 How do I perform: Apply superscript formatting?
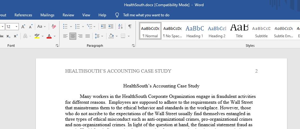click(x=16, y=36)
